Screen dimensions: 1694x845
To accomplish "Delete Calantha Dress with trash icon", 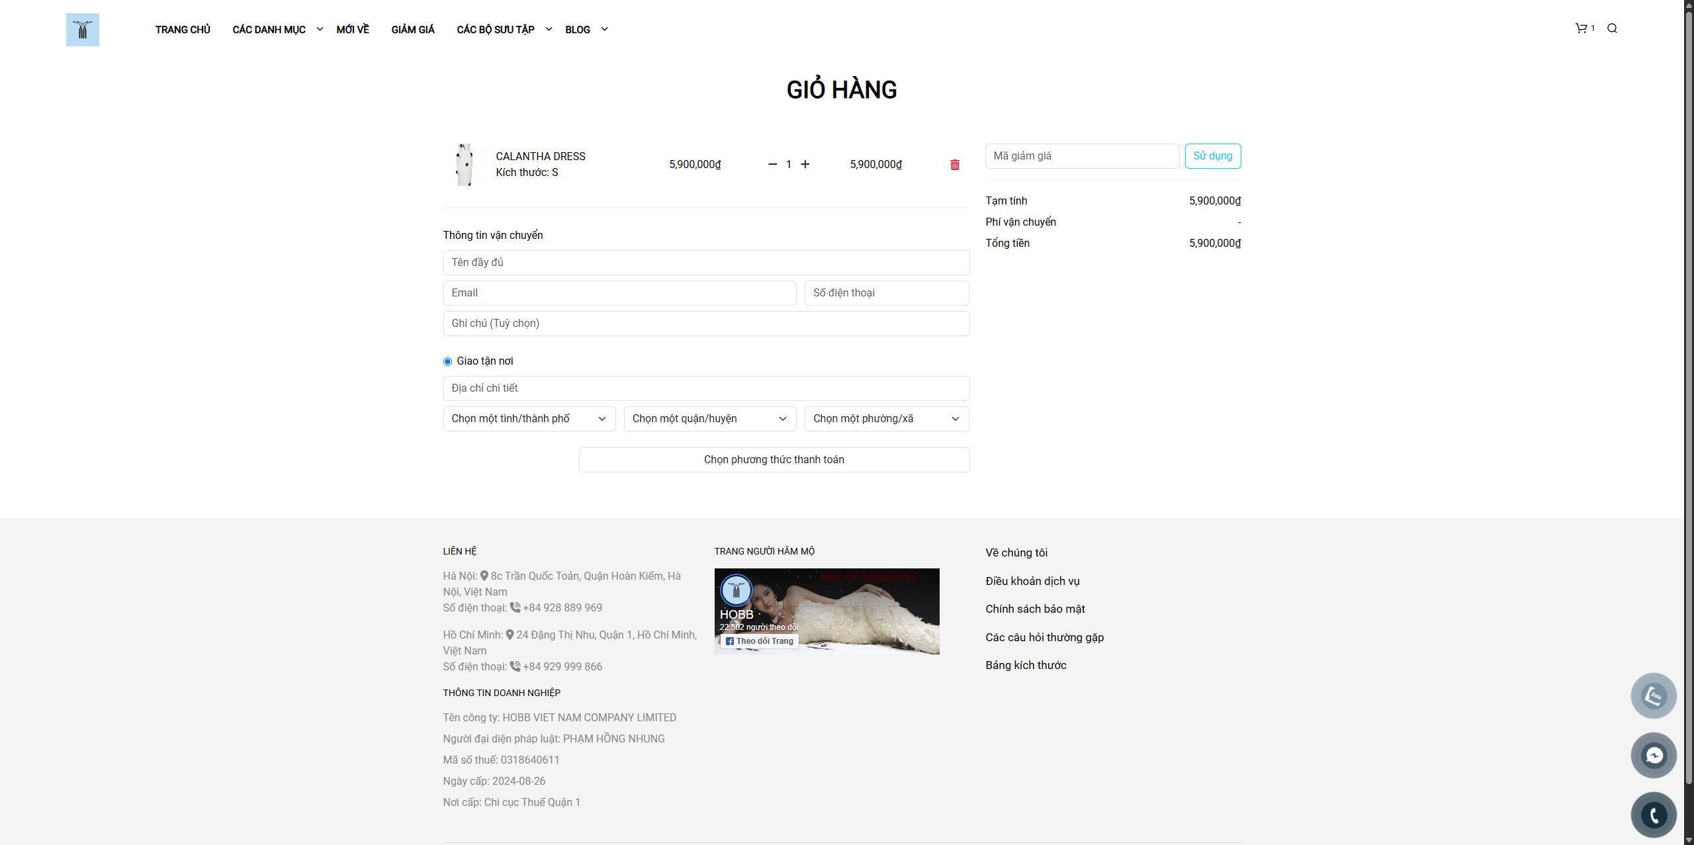I will click(955, 165).
